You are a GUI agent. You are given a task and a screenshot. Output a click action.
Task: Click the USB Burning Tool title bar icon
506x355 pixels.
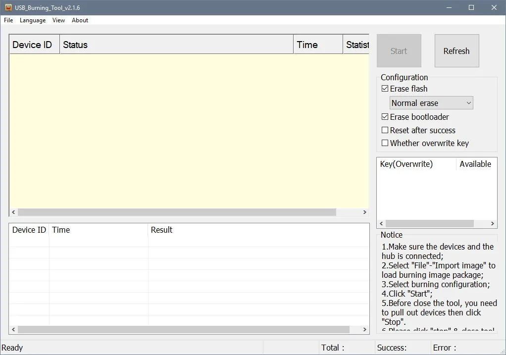click(x=8, y=7)
